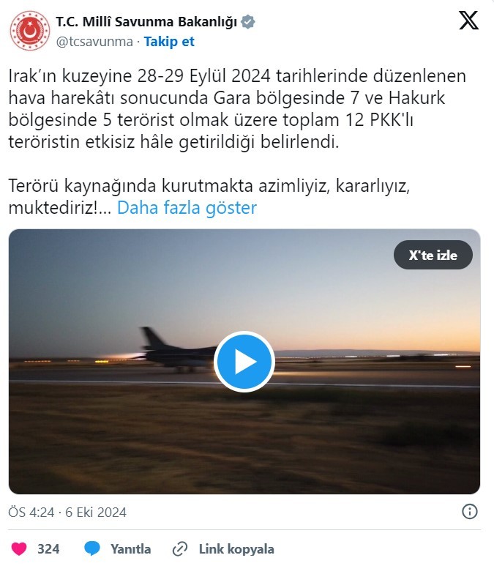
Task: Open the ÖS 4:24 · 6 Eki 2024 timestamp
Action: pyautogui.click(x=67, y=513)
